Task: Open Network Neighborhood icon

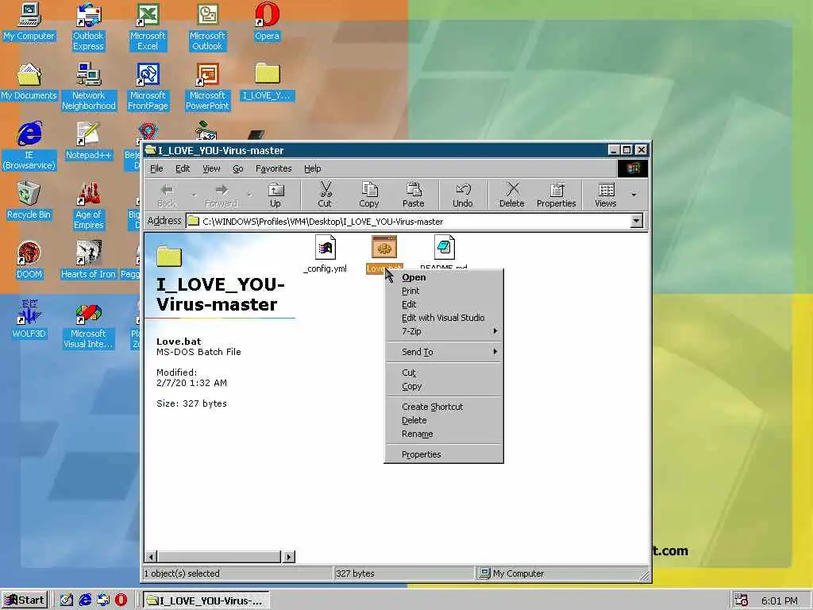Action: pyautogui.click(x=89, y=87)
